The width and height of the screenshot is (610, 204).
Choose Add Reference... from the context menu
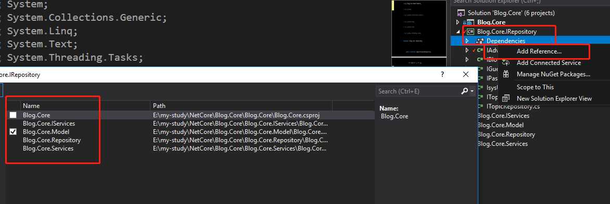(x=539, y=51)
